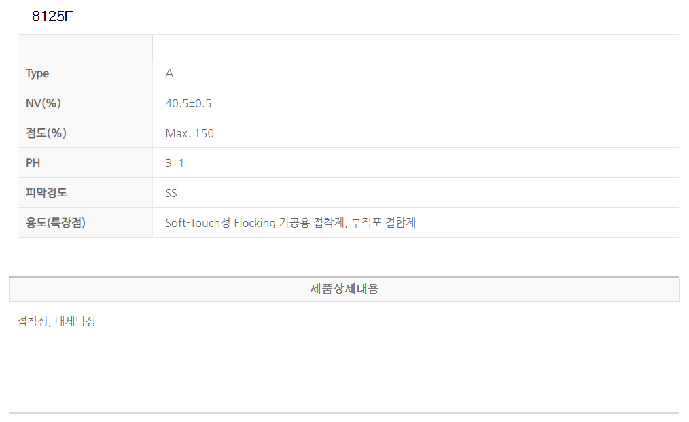Screen dimensions: 689x422
Task: Select the SS hardness value
Action: point(171,193)
